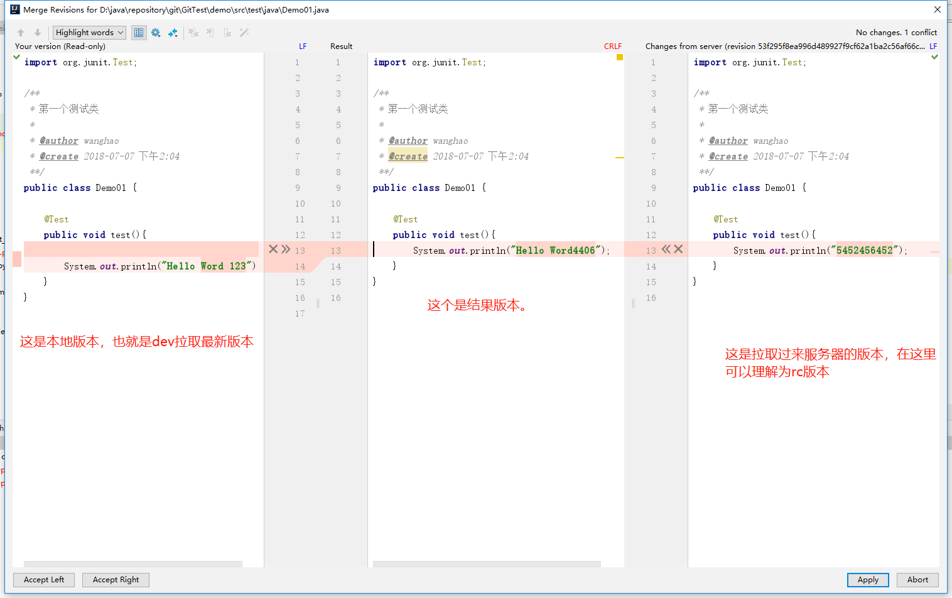This screenshot has height=598, width=952.
Task: Click the Accept Left button
Action: pyautogui.click(x=44, y=580)
